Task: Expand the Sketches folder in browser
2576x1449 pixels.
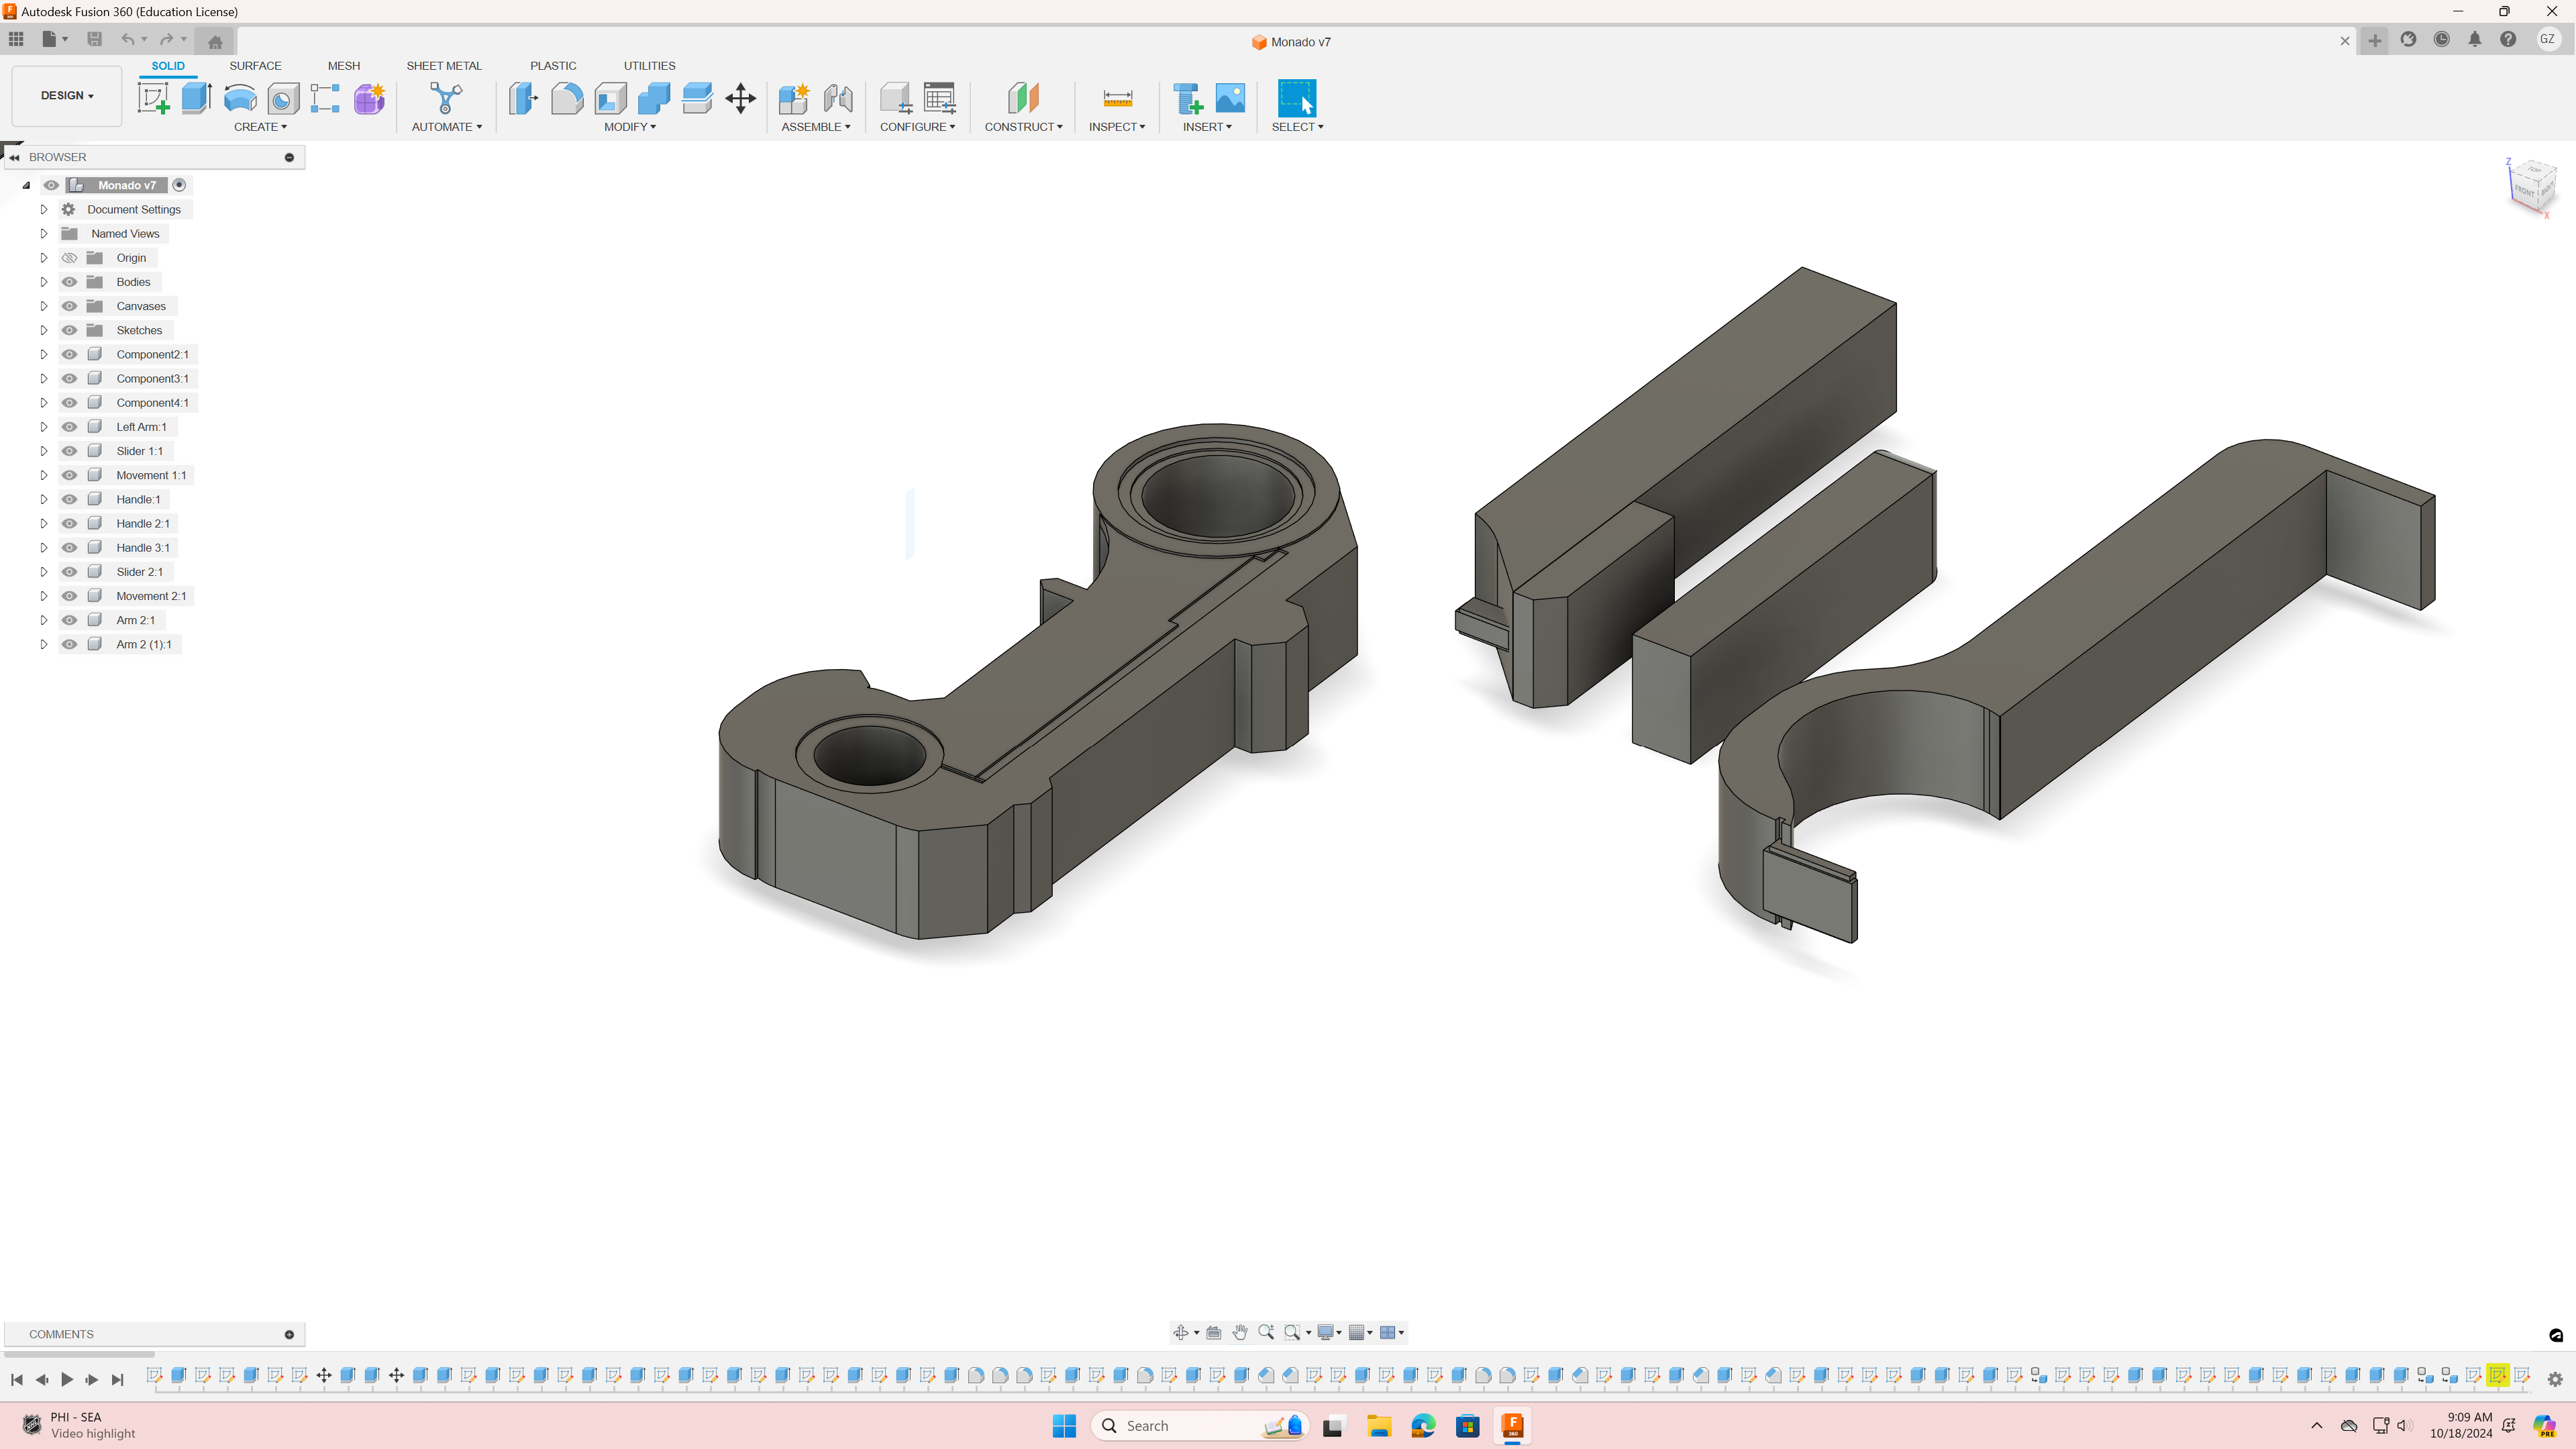Action: tap(43, 330)
